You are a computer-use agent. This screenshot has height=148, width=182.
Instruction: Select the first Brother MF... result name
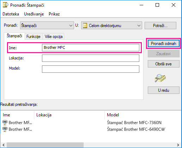(x=20, y=123)
